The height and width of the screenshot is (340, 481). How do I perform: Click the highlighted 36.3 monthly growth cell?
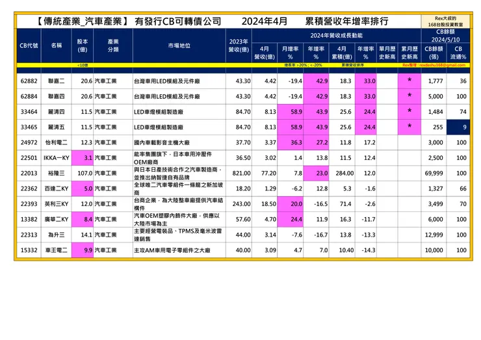pyautogui.click(x=290, y=142)
